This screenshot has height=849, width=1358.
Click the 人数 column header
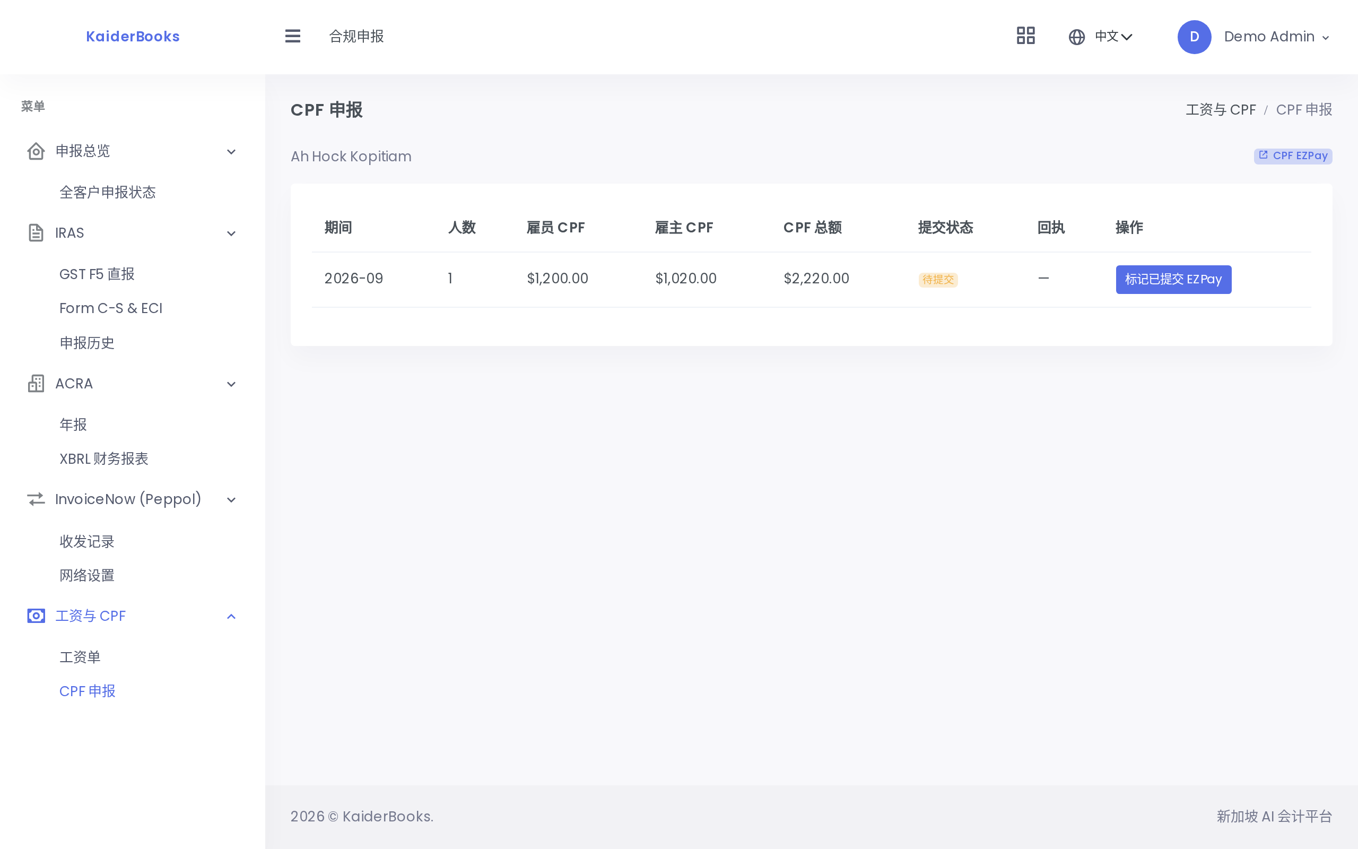tap(462, 228)
